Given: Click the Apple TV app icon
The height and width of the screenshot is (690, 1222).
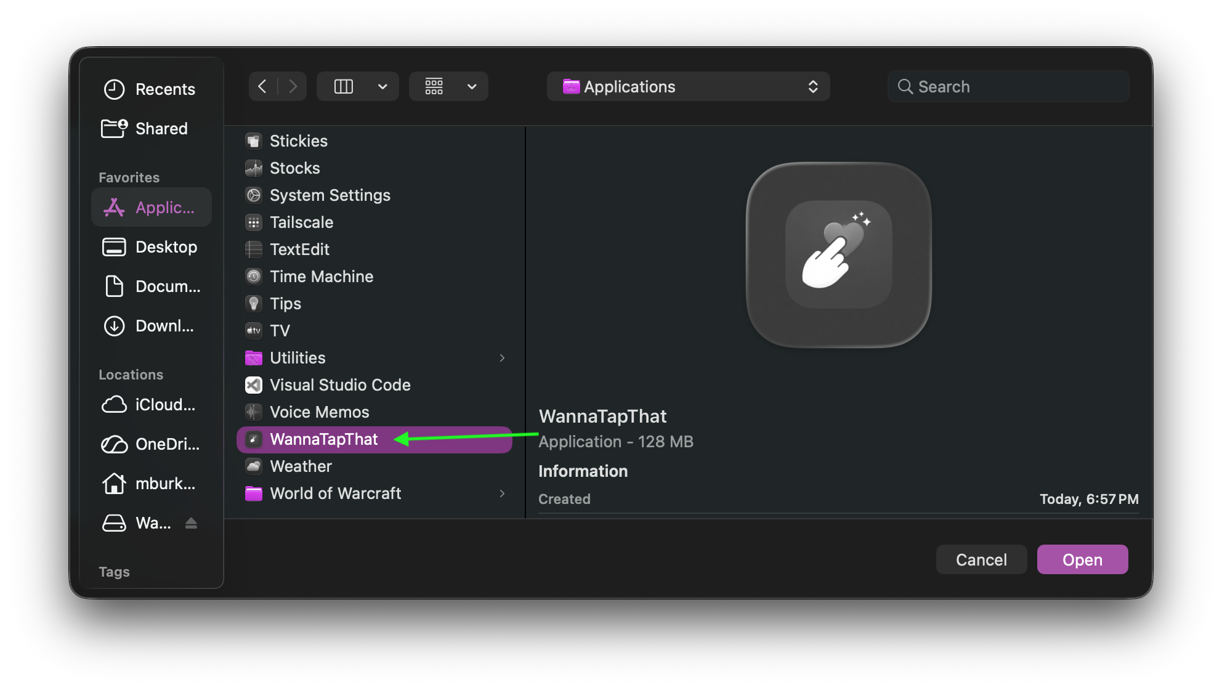Looking at the screenshot, I should coord(254,331).
